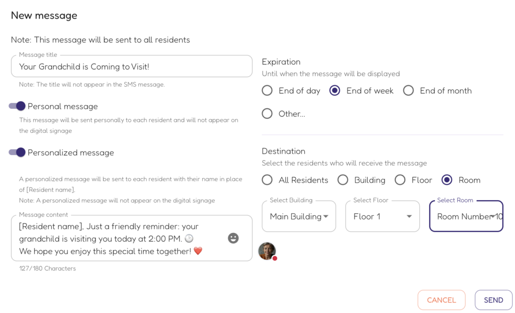Open the Select Room dropdown

[466, 216]
